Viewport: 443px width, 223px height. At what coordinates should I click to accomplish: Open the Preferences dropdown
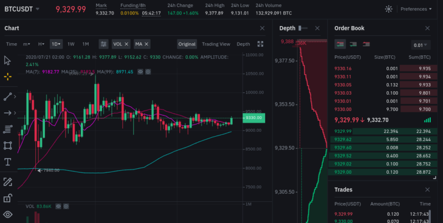(x=416, y=9)
